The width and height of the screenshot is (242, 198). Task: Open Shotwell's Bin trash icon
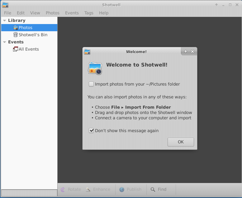click(x=16, y=35)
